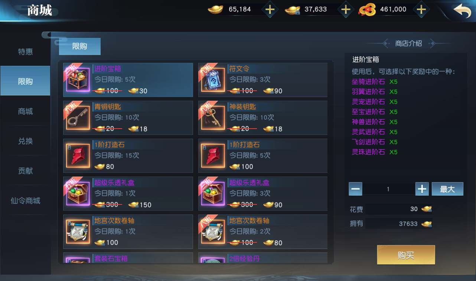Set quantity to maximum with 最大
The image size is (476, 281).
pos(447,189)
